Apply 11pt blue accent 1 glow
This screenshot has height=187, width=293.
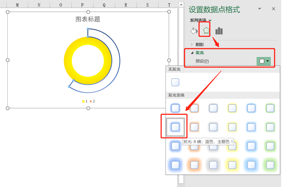[x=175, y=146]
